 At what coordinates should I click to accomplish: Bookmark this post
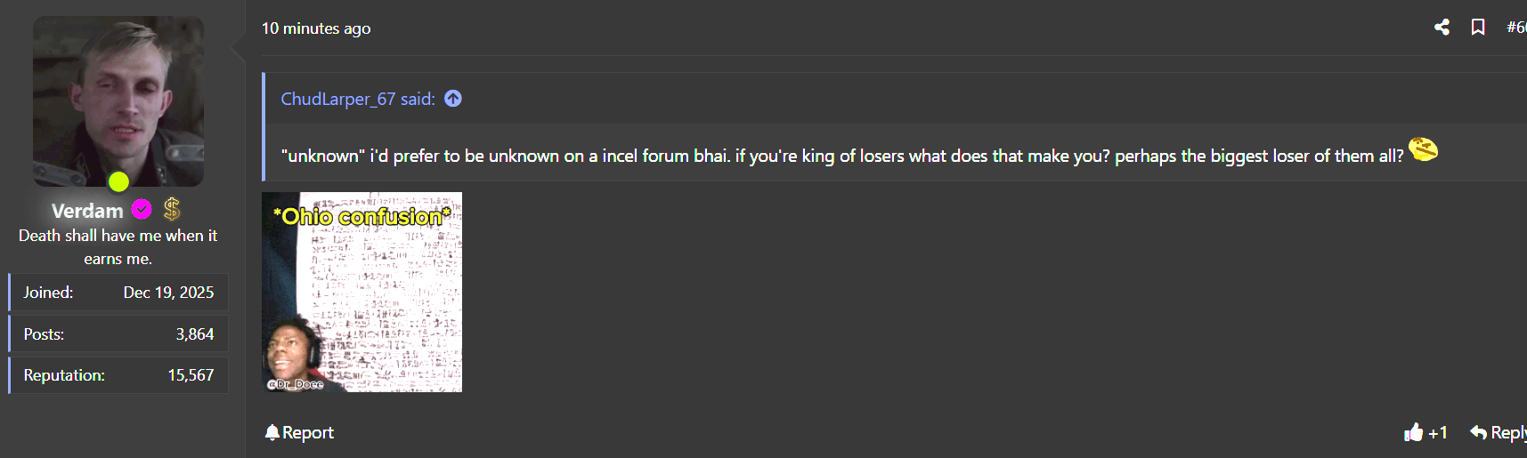point(1478,28)
